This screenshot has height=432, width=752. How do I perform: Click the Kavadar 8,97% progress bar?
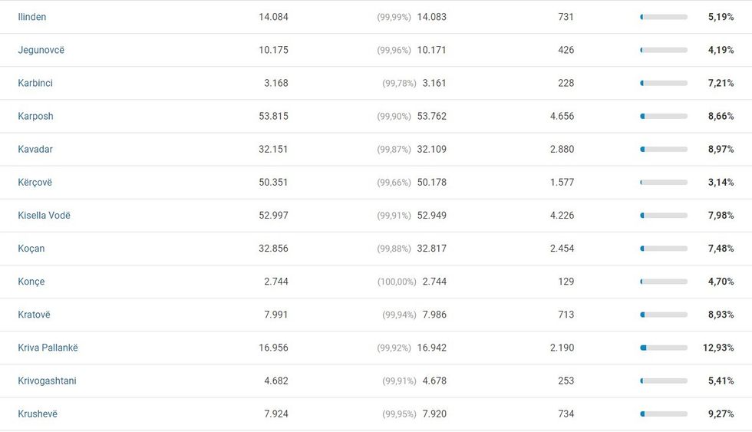[664, 150]
